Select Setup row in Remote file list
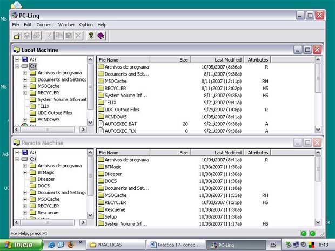The width and height of the screenshot is (335, 251). [206, 216]
